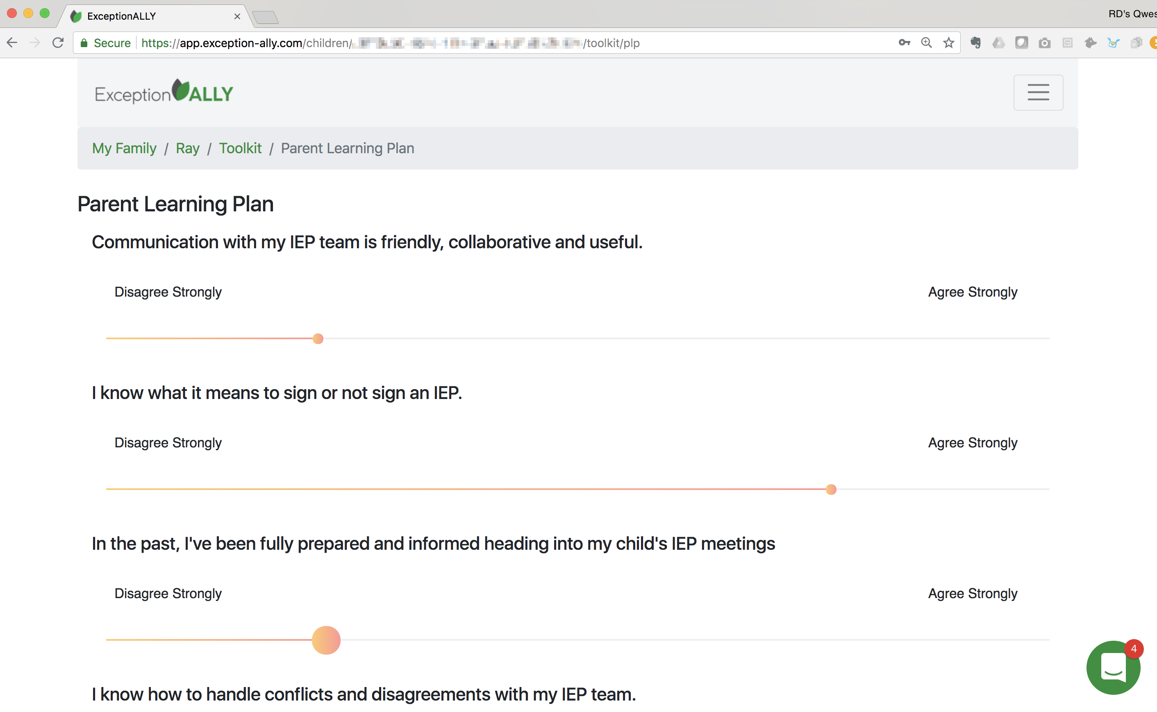Click the winged envelope mail extension
The image size is (1157, 712).
click(x=1113, y=43)
